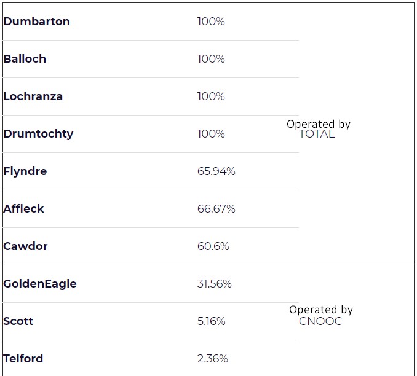417x376 pixels.
Task: Click the 5.16% value for Scott
Action: coord(211,321)
